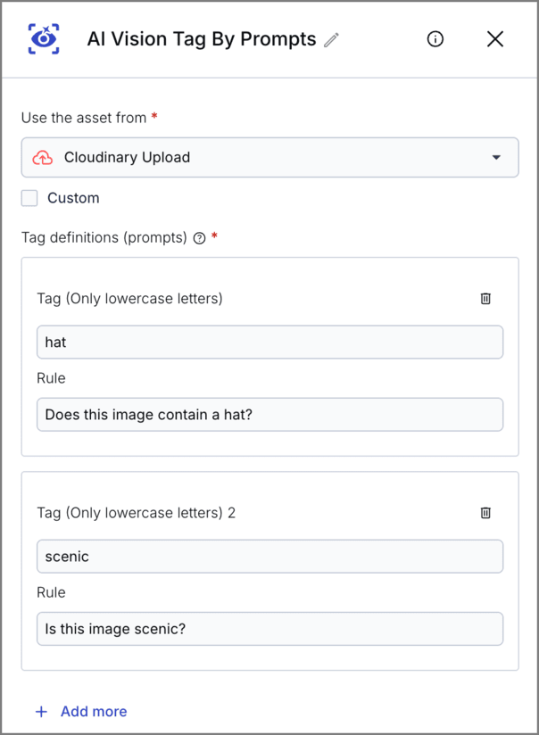The height and width of the screenshot is (735, 539).
Task: Open the Cloudinary Upload combo box
Action: [x=269, y=158]
